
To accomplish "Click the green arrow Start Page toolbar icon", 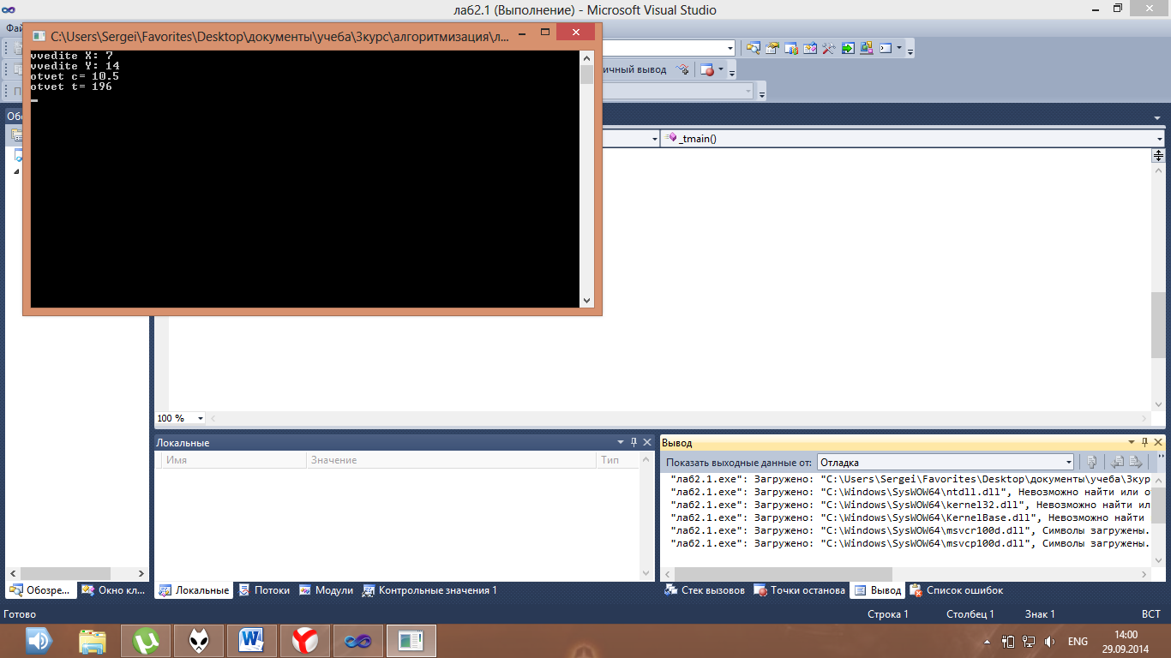I will [848, 48].
